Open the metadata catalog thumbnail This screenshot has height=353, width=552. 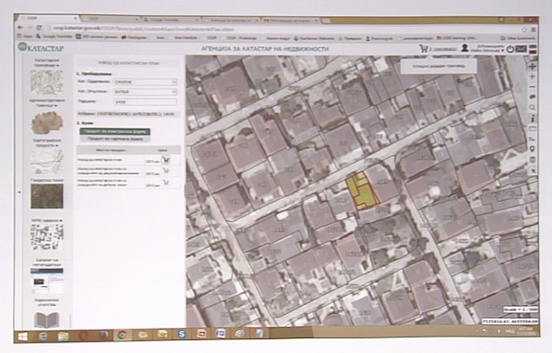coord(46,280)
